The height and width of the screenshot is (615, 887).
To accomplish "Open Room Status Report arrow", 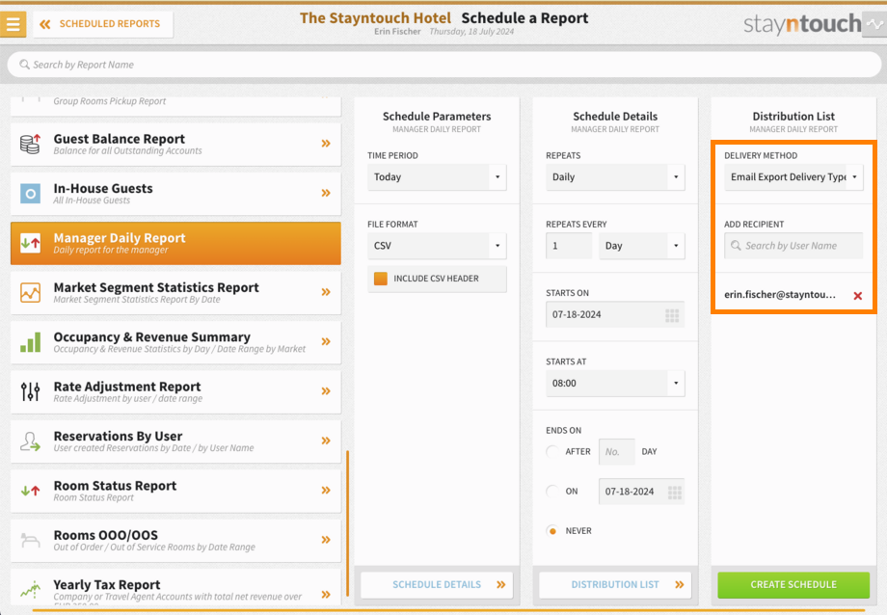I will (326, 490).
